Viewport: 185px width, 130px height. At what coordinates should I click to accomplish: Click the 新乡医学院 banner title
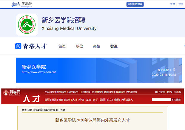pos(34,67)
